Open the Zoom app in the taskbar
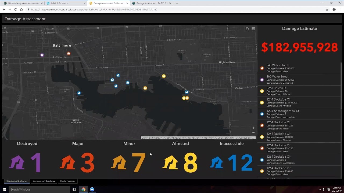344x193 pixels. pyautogui.click(x=92, y=189)
